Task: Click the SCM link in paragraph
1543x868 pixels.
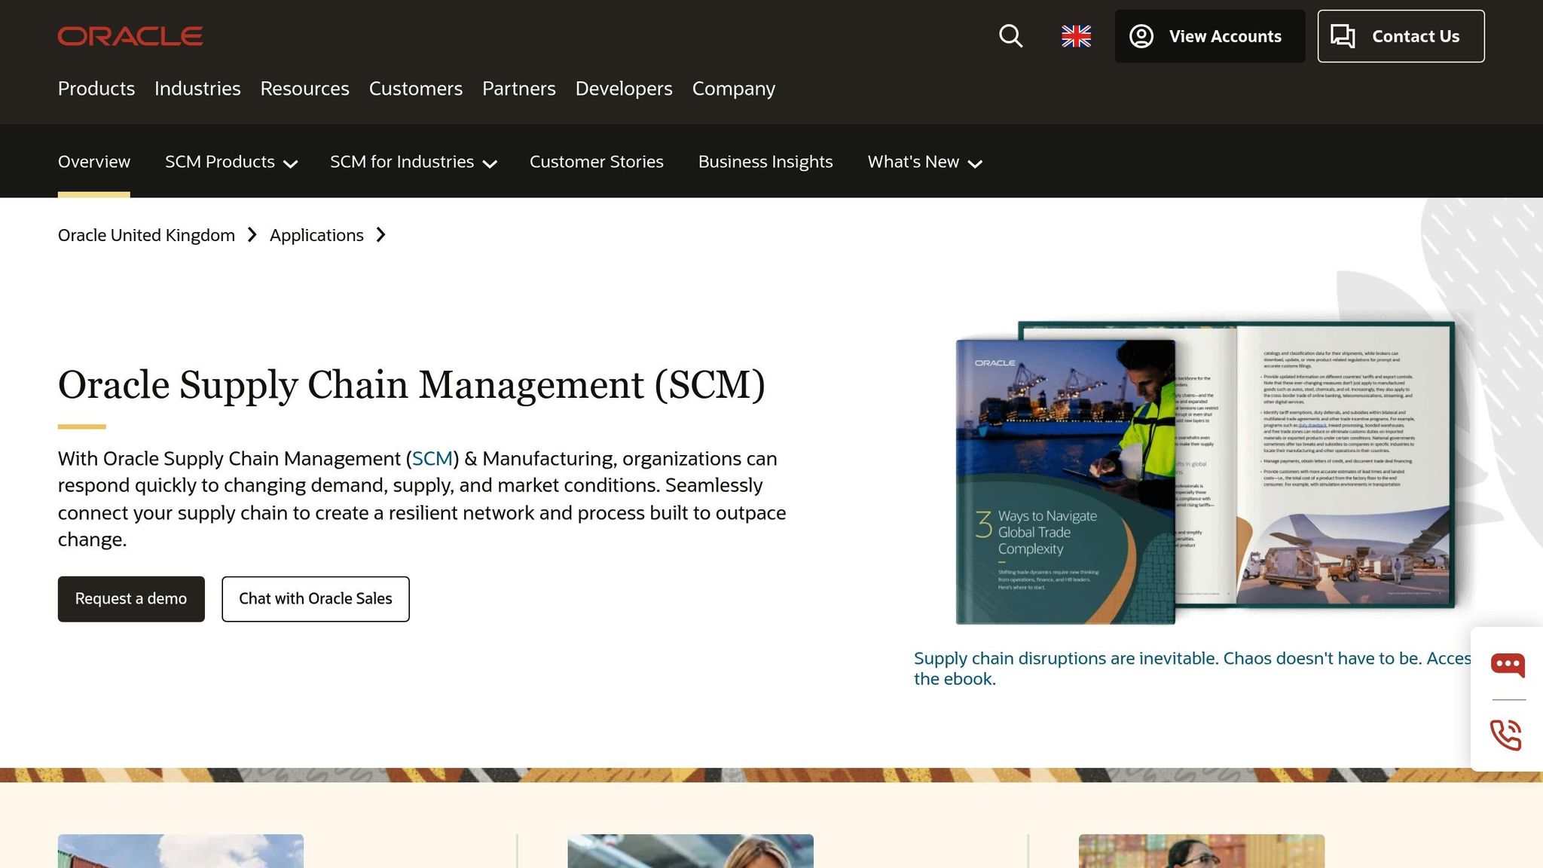Action: pyautogui.click(x=432, y=458)
